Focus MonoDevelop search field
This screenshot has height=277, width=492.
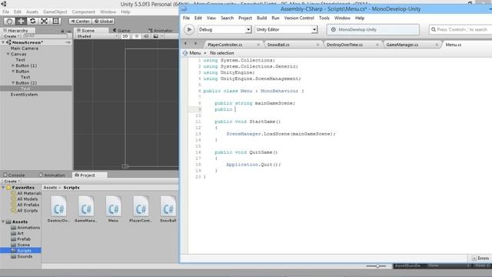(x=460, y=29)
